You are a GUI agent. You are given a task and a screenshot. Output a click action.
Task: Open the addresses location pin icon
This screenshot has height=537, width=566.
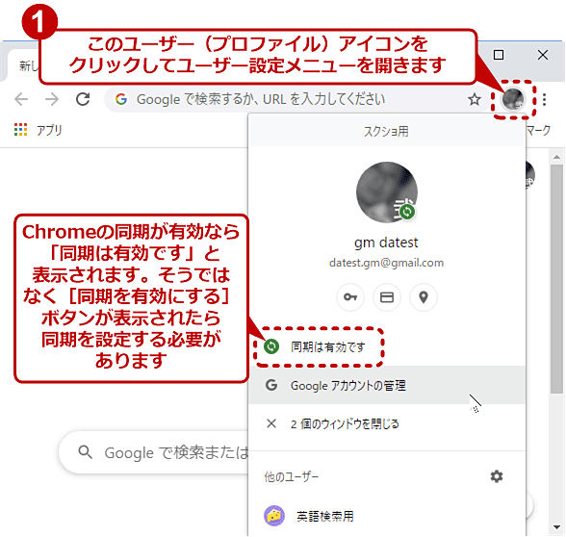click(424, 297)
